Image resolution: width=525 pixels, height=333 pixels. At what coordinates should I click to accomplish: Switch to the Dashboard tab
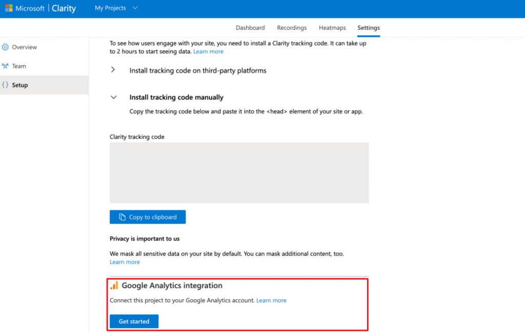tap(250, 28)
